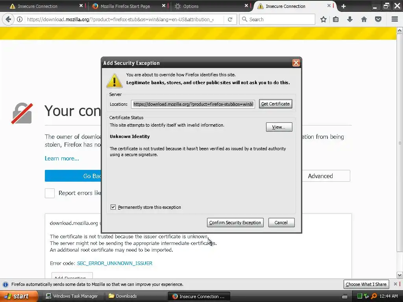This screenshot has height=302, width=403.
Task: Show bookmarks list icon
Action: 336,19
